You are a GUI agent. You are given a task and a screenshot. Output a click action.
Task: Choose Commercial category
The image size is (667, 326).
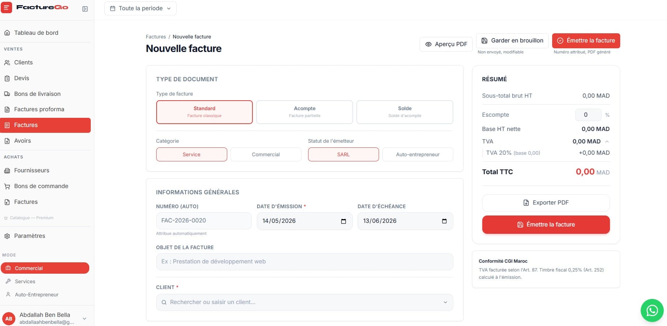[266, 154]
